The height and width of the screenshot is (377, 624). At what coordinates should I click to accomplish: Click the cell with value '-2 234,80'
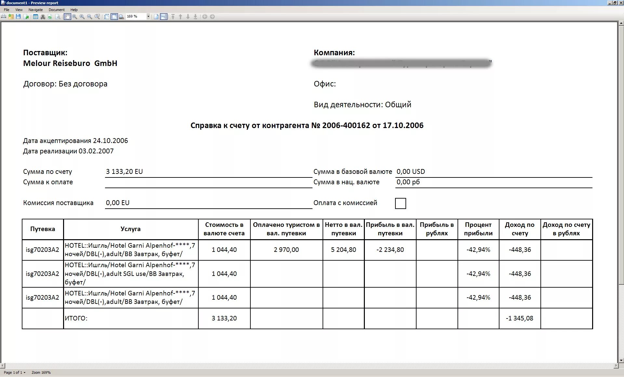[x=390, y=250]
